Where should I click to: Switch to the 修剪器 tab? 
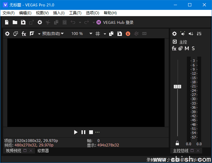click(x=43, y=151)
